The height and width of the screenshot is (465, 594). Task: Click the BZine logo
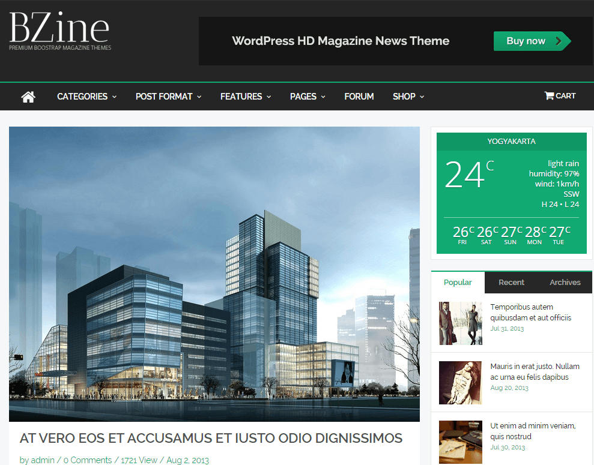point(59,31)
